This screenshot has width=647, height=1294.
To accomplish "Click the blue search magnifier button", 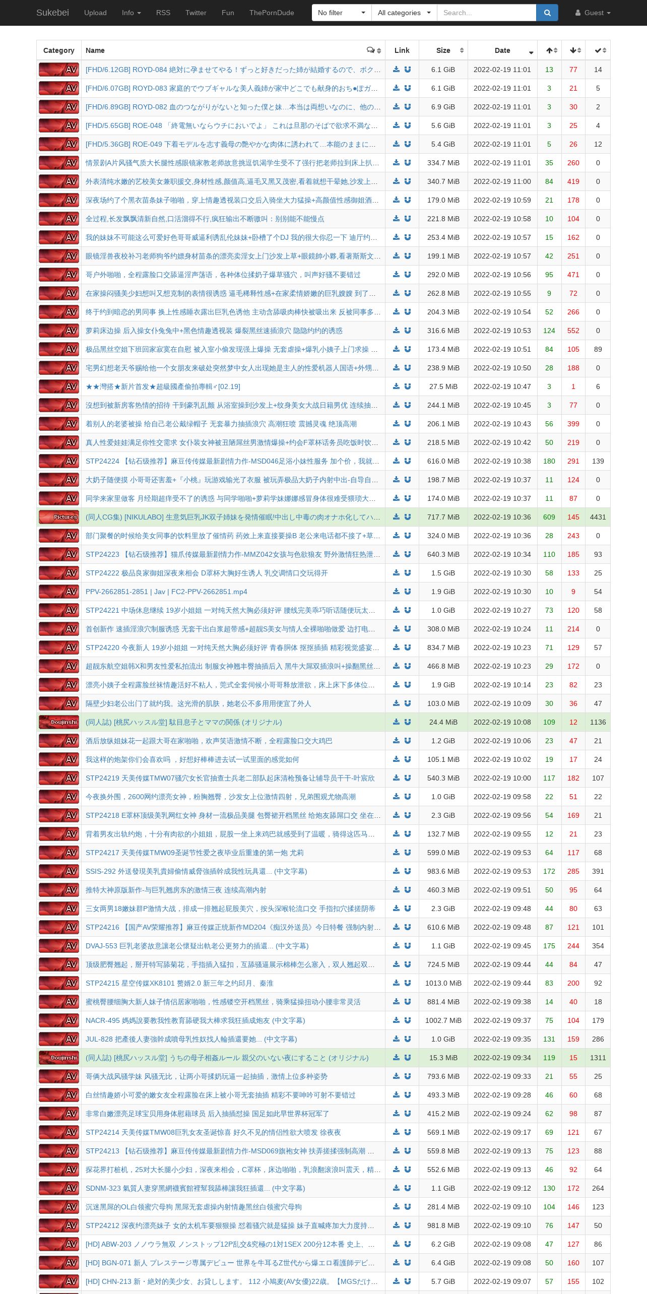I will click(x=547, y=13).
